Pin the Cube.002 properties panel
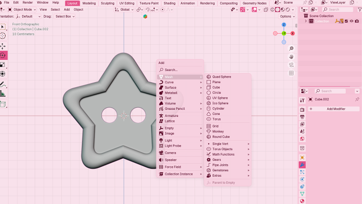Screen dimensions: 362x204 tap(357, 99)
